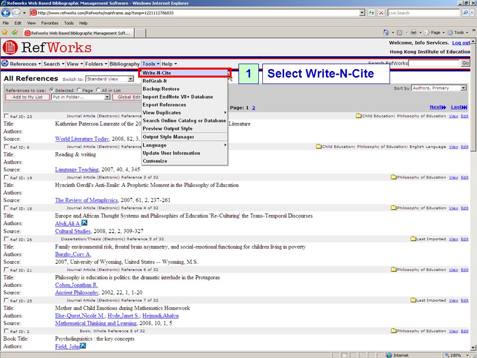477x358 pixels.
Task: Click Add to Favorites star-plus icon
Action: [14, 32]
